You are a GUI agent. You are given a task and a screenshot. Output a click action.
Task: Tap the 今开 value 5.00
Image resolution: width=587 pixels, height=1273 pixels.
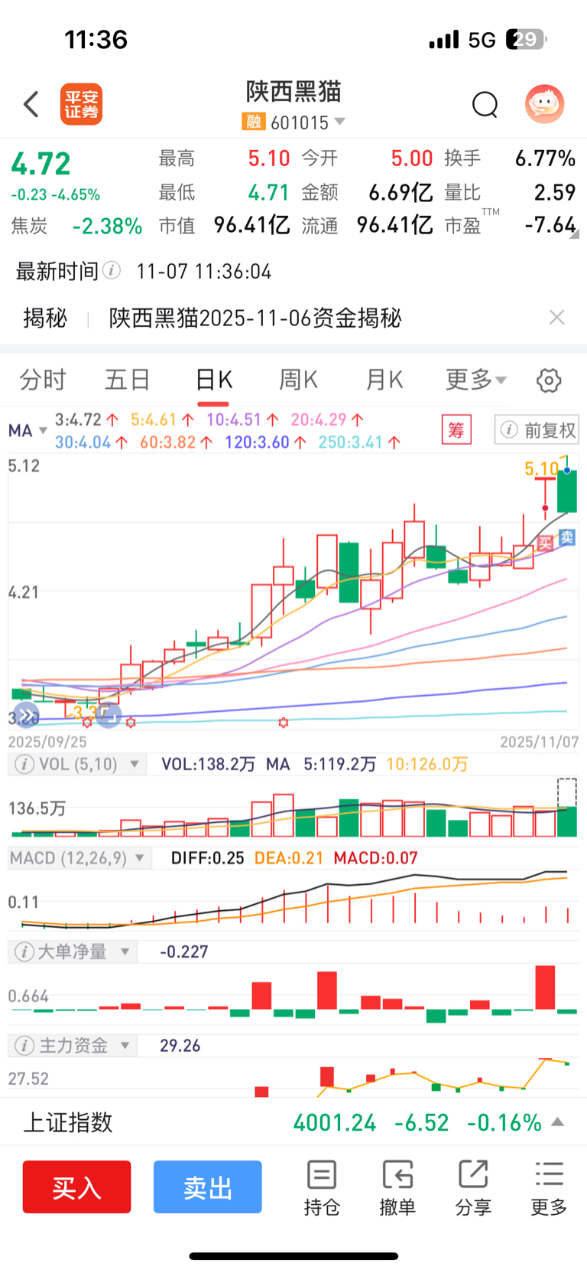(x=412, y=158)
